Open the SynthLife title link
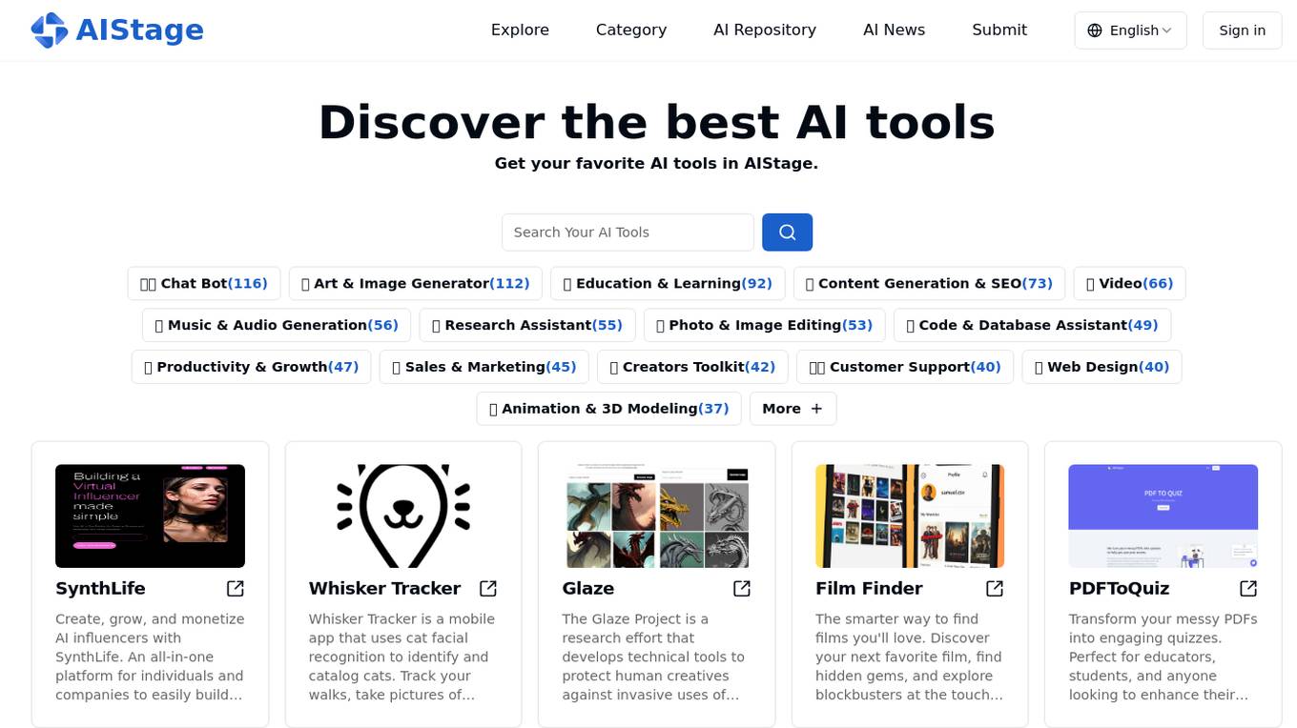The image size is (1297, 728). pyautogui.click(x=100, y=589)
